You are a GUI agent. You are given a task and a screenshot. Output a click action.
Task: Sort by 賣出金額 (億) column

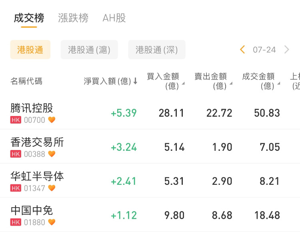(213, 81)
